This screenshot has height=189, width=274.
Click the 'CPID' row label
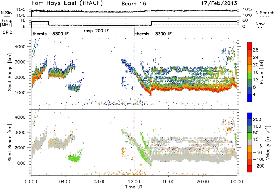click(8, 32)
